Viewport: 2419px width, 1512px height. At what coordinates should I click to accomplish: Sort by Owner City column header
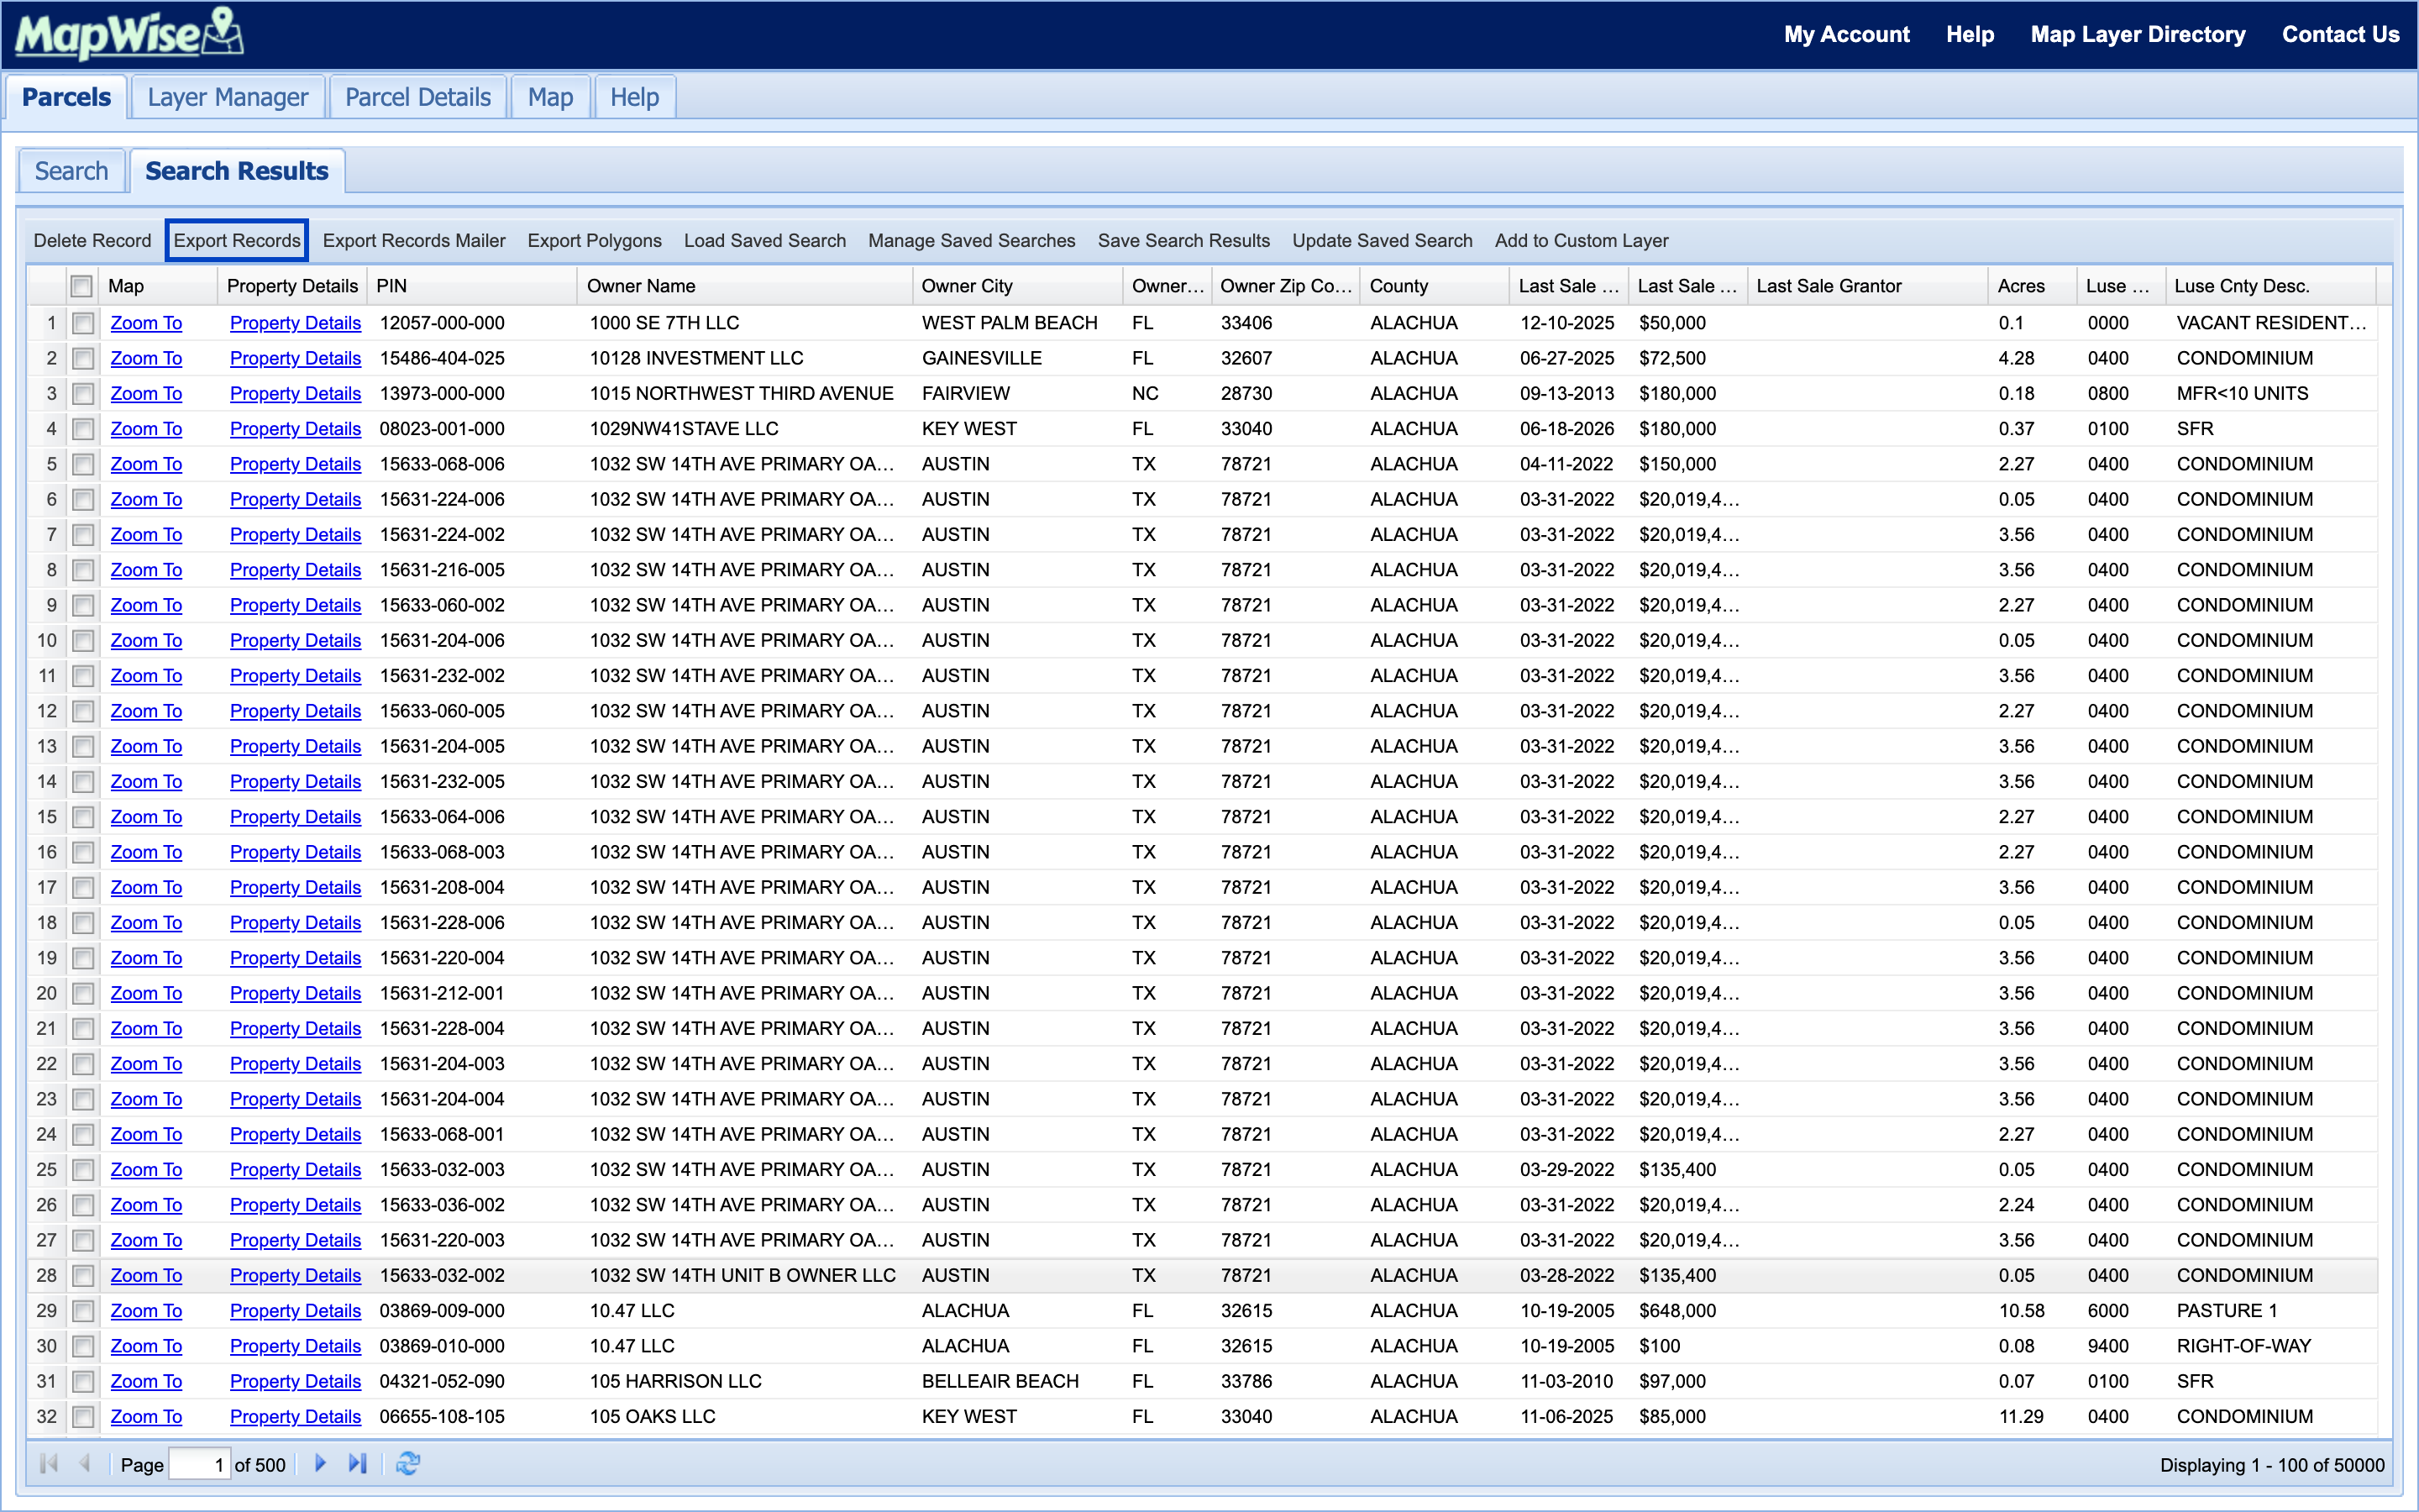coord(1018,286)
